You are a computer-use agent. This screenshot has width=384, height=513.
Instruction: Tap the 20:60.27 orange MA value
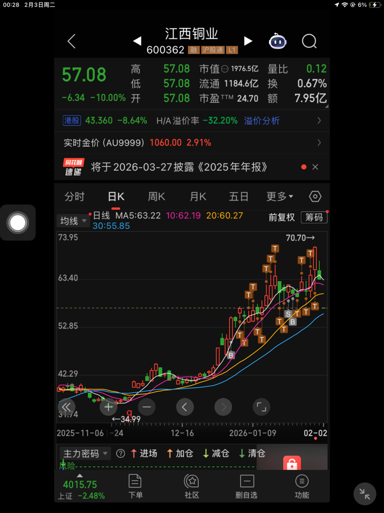[x=224, y=215]
